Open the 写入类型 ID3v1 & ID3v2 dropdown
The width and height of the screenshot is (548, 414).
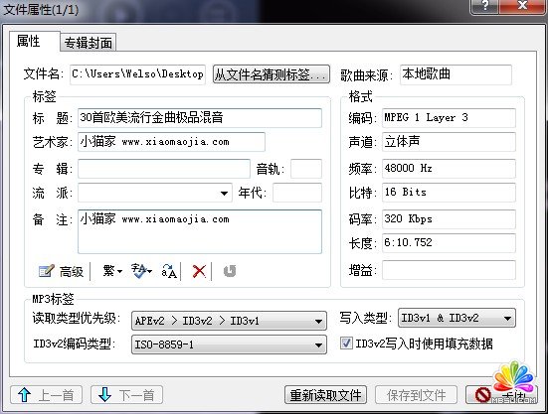457,318
